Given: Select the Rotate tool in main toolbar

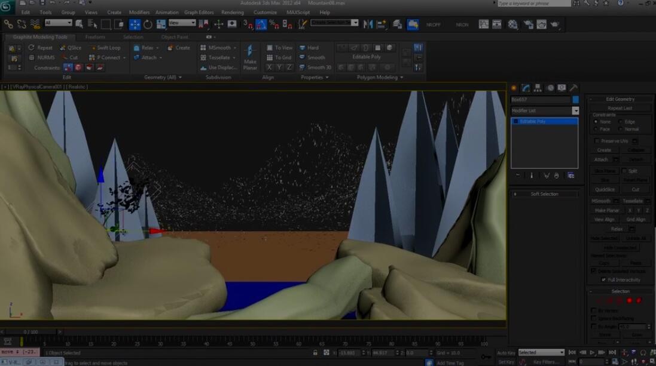Looking at the screenshot, I should point(148,24).
